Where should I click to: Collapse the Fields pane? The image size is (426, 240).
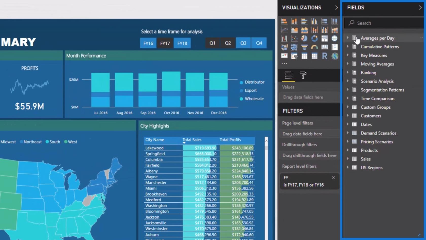click(420, 8)
